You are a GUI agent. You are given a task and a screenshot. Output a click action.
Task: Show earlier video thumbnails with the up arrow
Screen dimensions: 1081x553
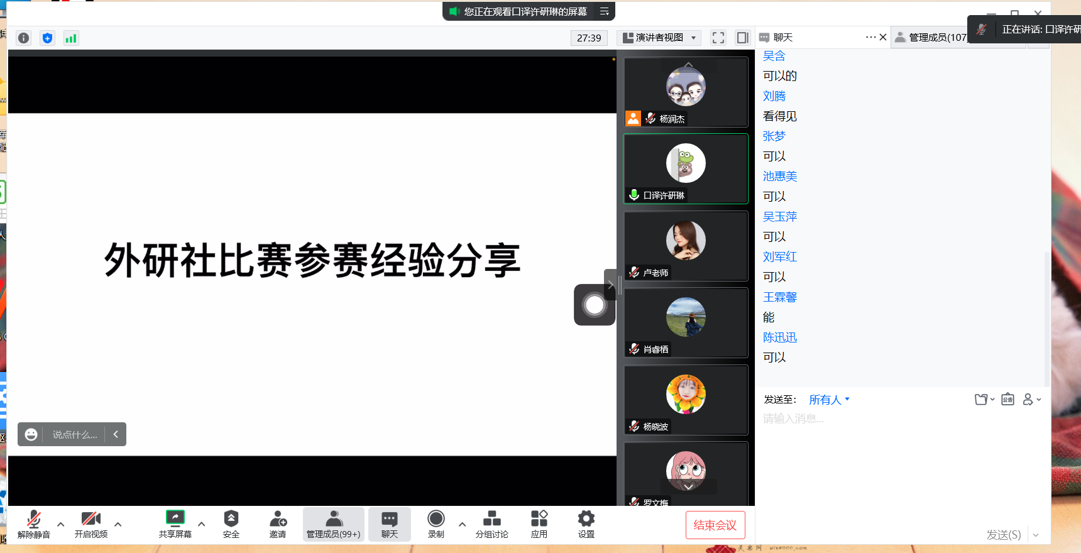[689, 65]
